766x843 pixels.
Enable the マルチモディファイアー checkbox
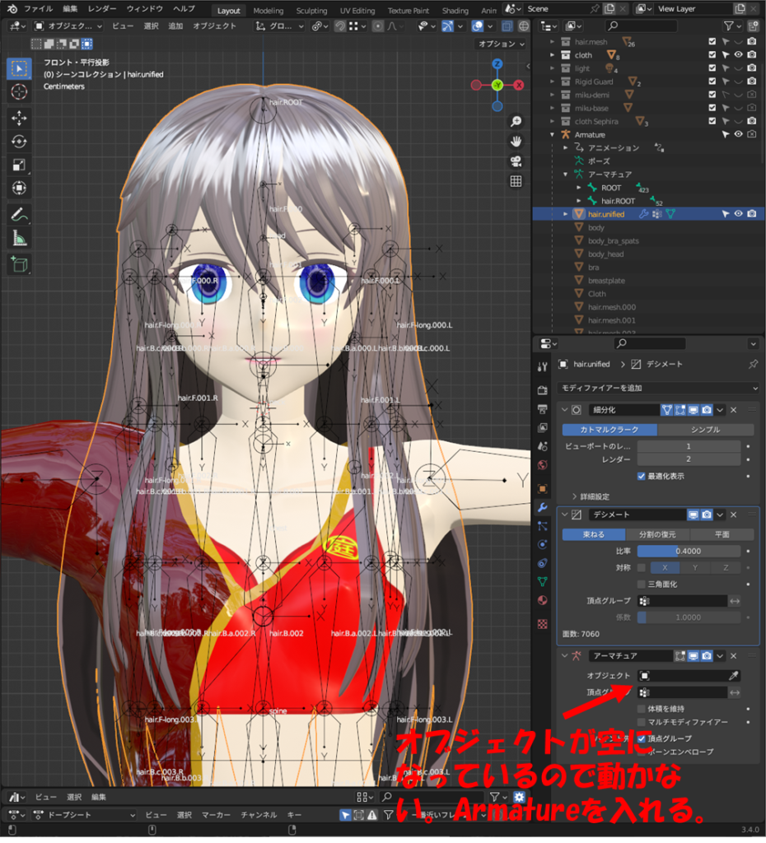(x=641, y=722)
